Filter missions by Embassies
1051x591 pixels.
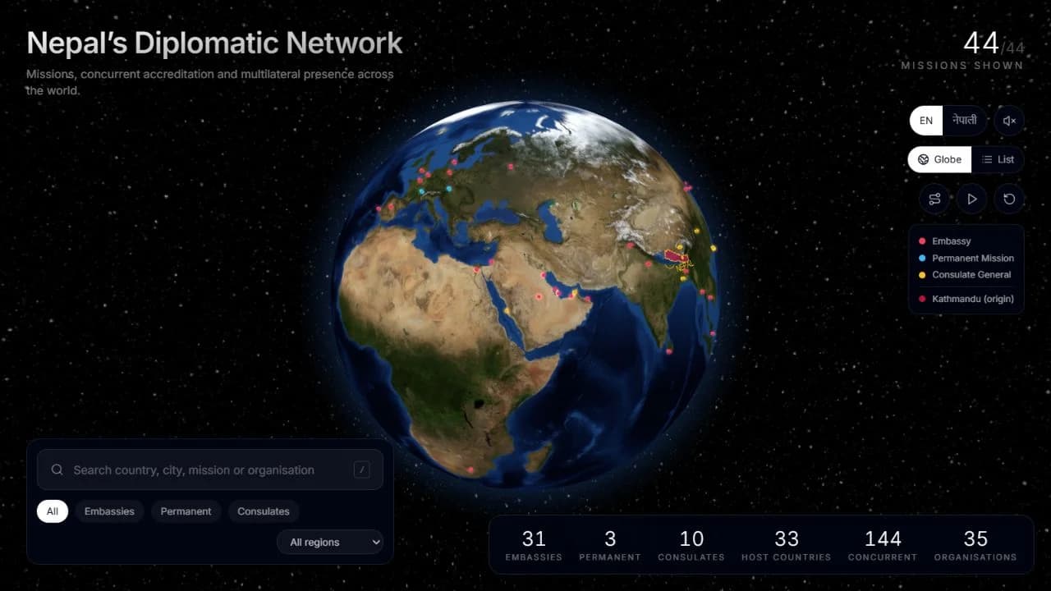point(109,511)
